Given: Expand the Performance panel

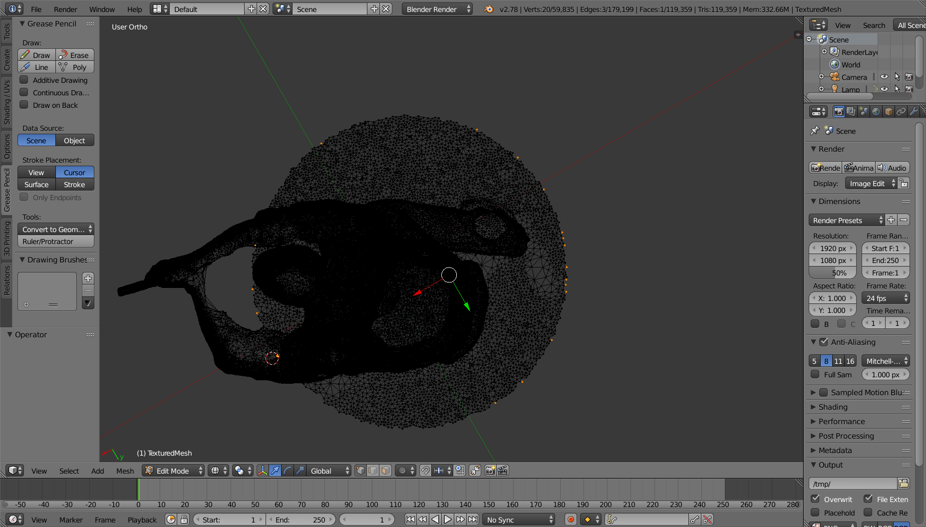Looking at the screenshot, I should coord(842,421).
